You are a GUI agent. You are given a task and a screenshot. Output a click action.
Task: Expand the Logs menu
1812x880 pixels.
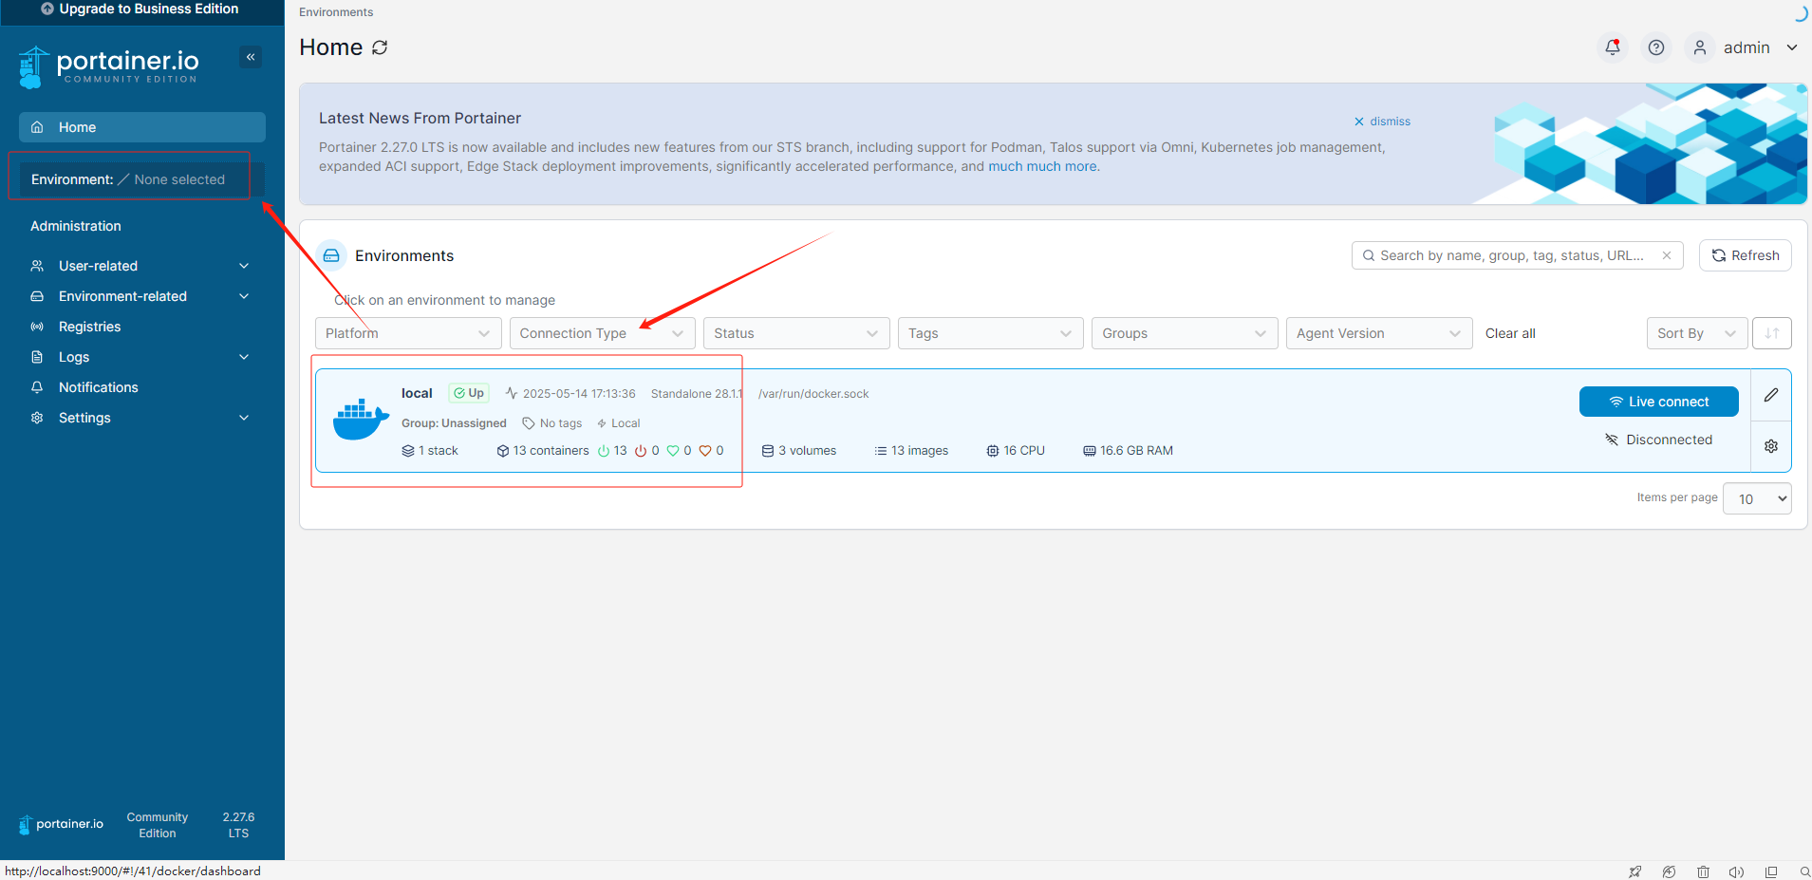click(140, 357)
